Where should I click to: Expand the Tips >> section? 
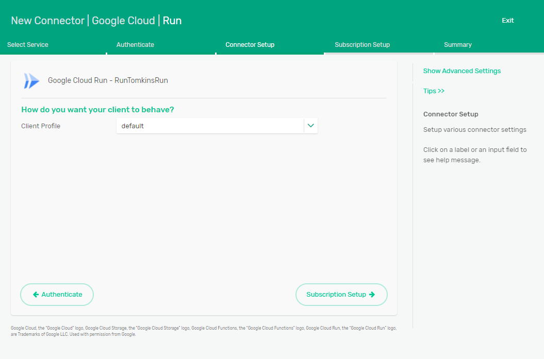click(434, 91)
